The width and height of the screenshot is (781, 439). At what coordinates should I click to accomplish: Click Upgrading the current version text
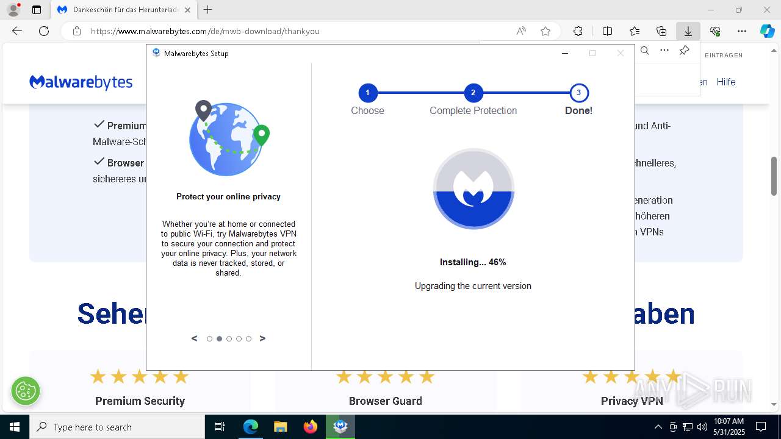473,286
